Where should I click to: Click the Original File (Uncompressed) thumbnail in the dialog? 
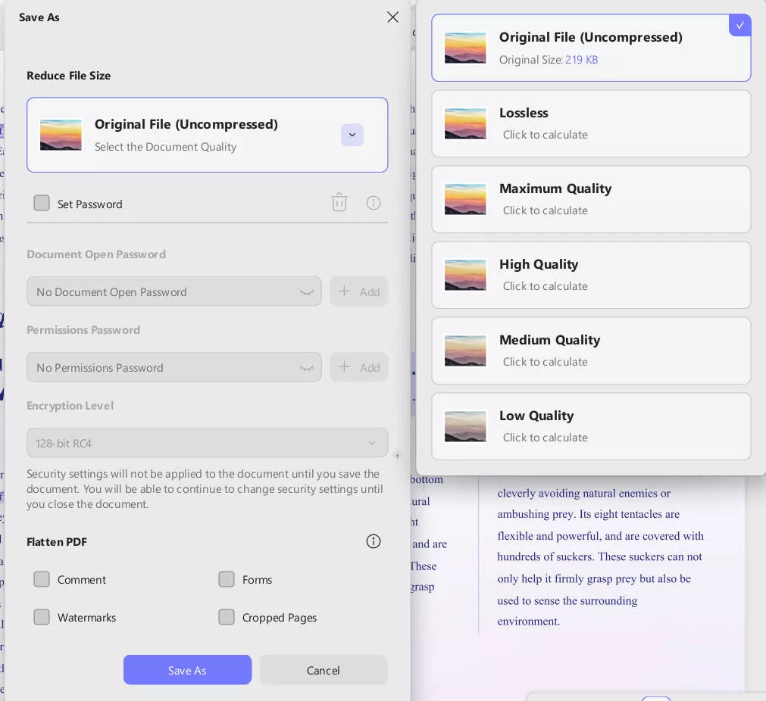point(61,135)
